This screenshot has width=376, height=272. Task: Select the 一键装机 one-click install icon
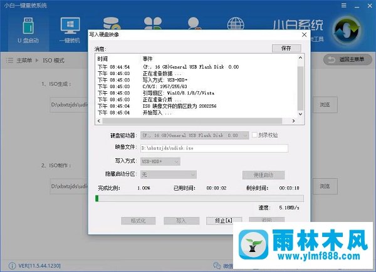click(70, 31)
